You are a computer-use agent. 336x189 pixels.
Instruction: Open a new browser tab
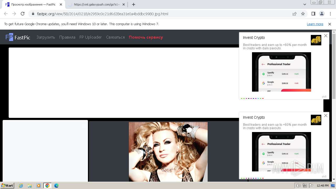pos(134,4)
